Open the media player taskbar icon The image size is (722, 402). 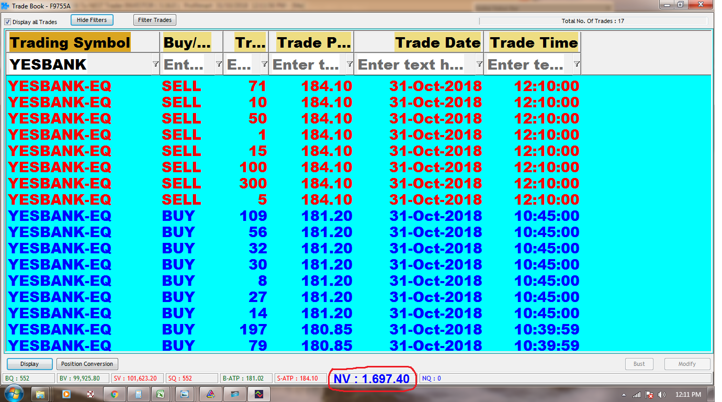(x=66, y=394)
